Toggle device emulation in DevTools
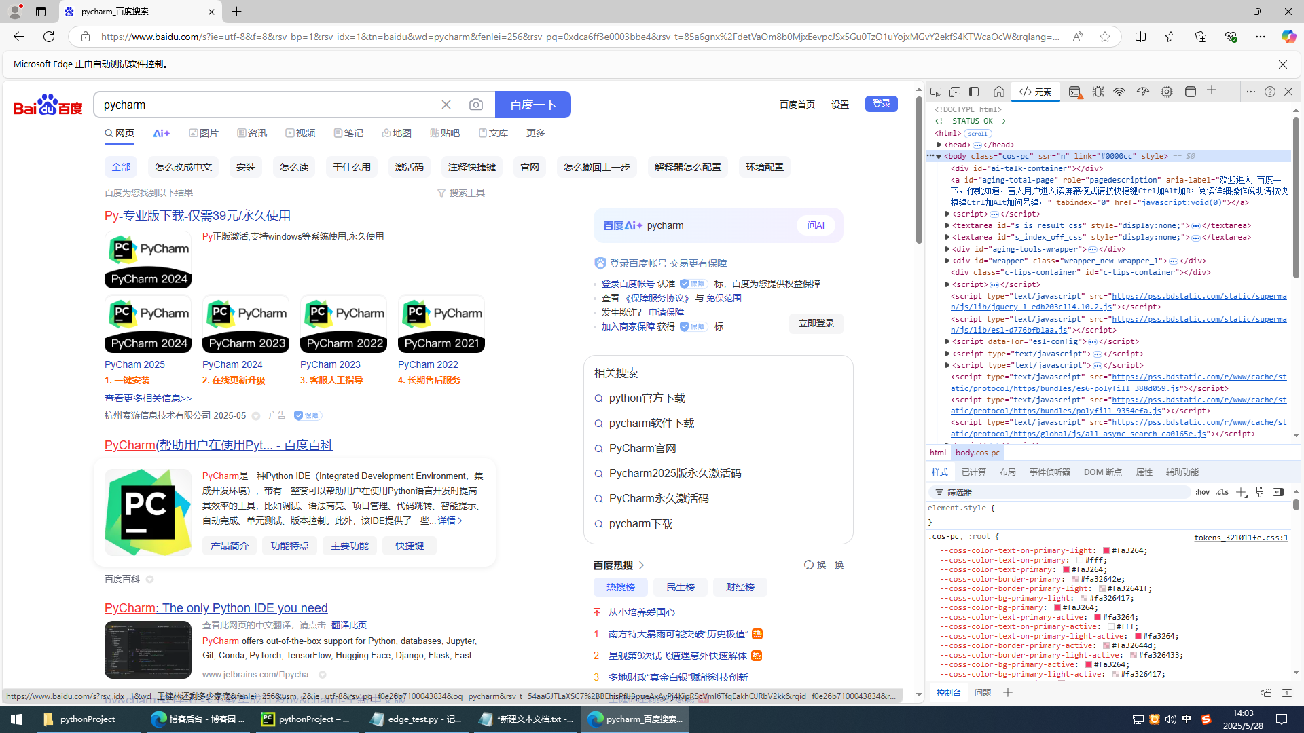This screenshot has width=1304, height=733. [955, 92]
